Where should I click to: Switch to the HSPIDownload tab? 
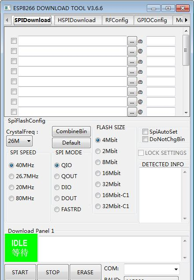click(x=77, y=20)
